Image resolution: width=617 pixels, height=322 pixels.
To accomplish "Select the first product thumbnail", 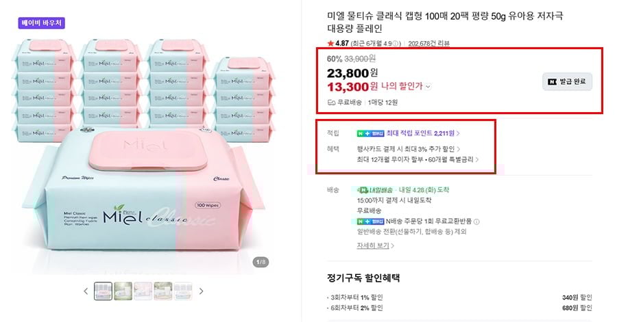I will [x=103, y=291].
